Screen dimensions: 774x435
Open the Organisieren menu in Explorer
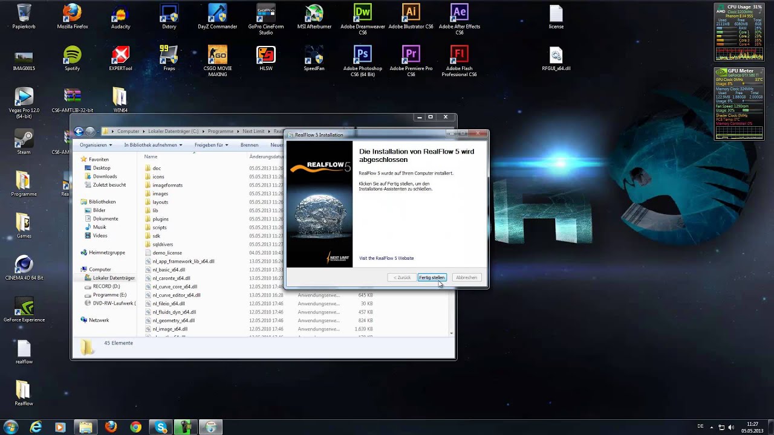tap(96, 145)
